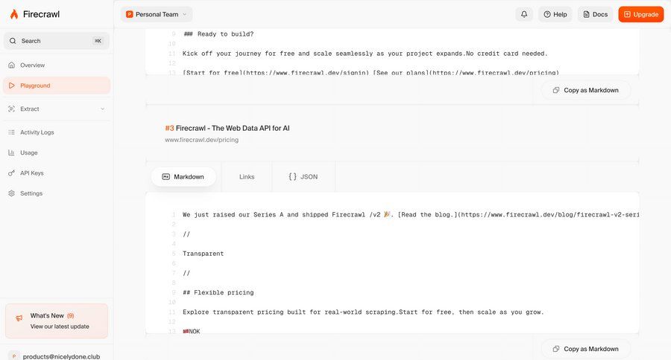This screenshot has width=671, height=360.
Task: Click the 'We just raised our Series A' line
Action: click(x=410, y=214)
